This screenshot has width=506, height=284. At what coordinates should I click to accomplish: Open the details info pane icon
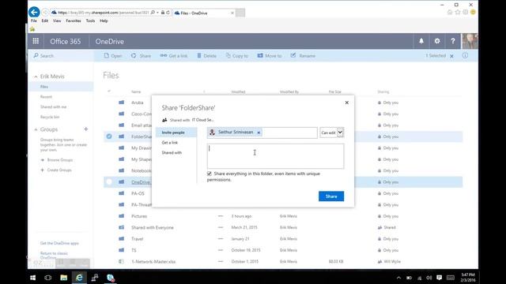tap(465, 55)
